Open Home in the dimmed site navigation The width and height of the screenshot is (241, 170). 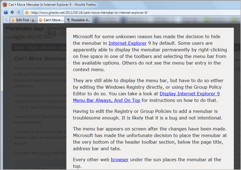pyautogui.click(x=20, y=48)
